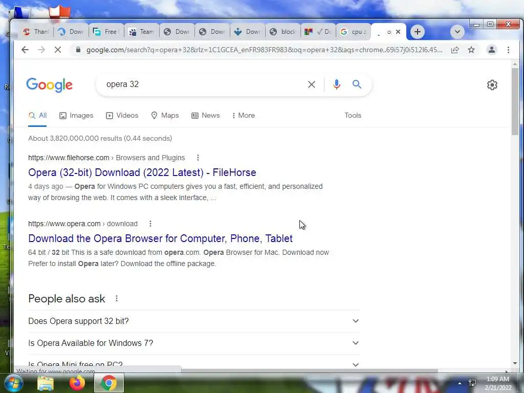This screenshot has height=393, width=524.
Task: Clear the search box with the X
Action: [312, 84]
